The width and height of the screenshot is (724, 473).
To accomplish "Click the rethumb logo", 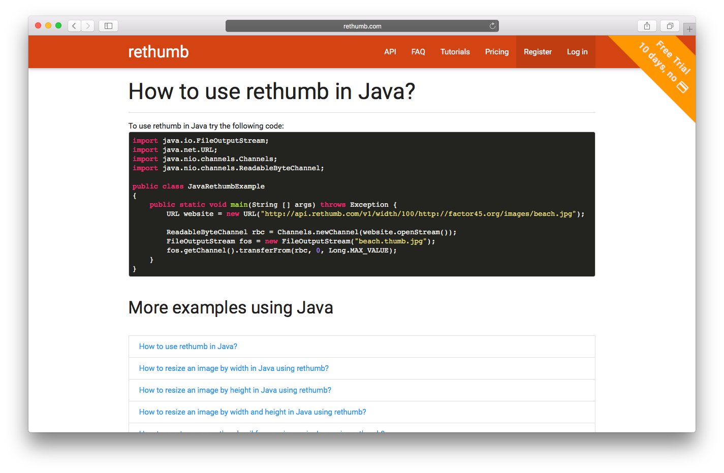I will click(x=159, y=52).
